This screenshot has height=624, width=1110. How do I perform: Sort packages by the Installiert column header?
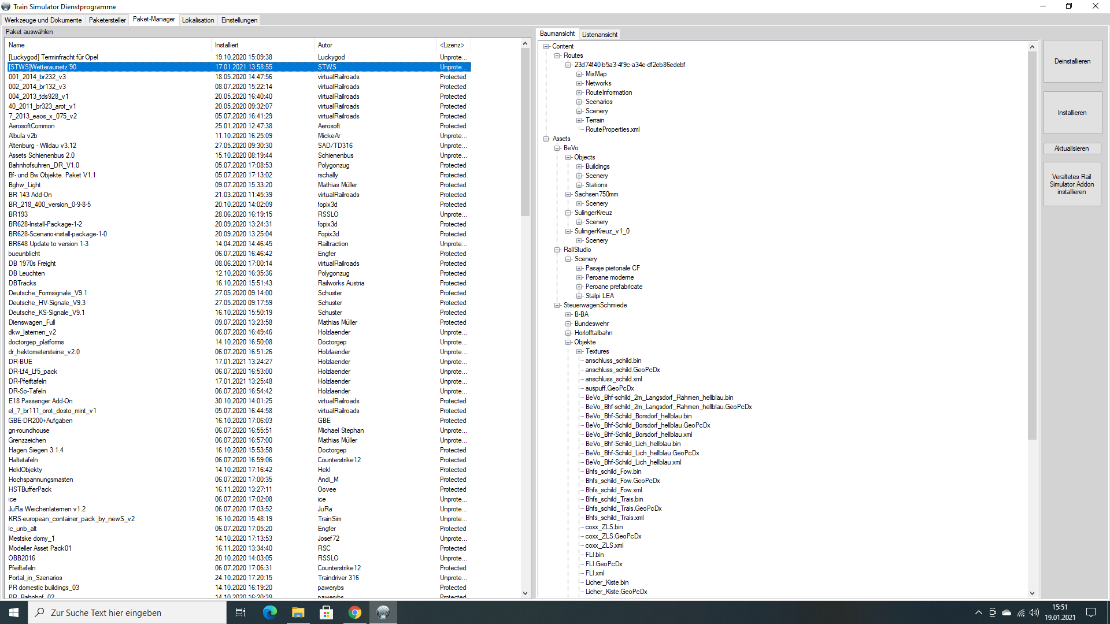point(227,45)
